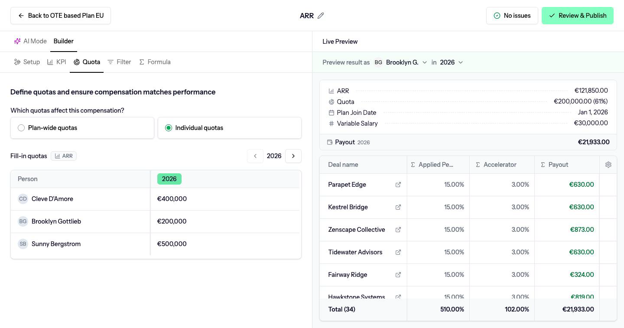Go to previous quota year
The width and height of the screenshot is (624, 328).
tap(255, 156)
